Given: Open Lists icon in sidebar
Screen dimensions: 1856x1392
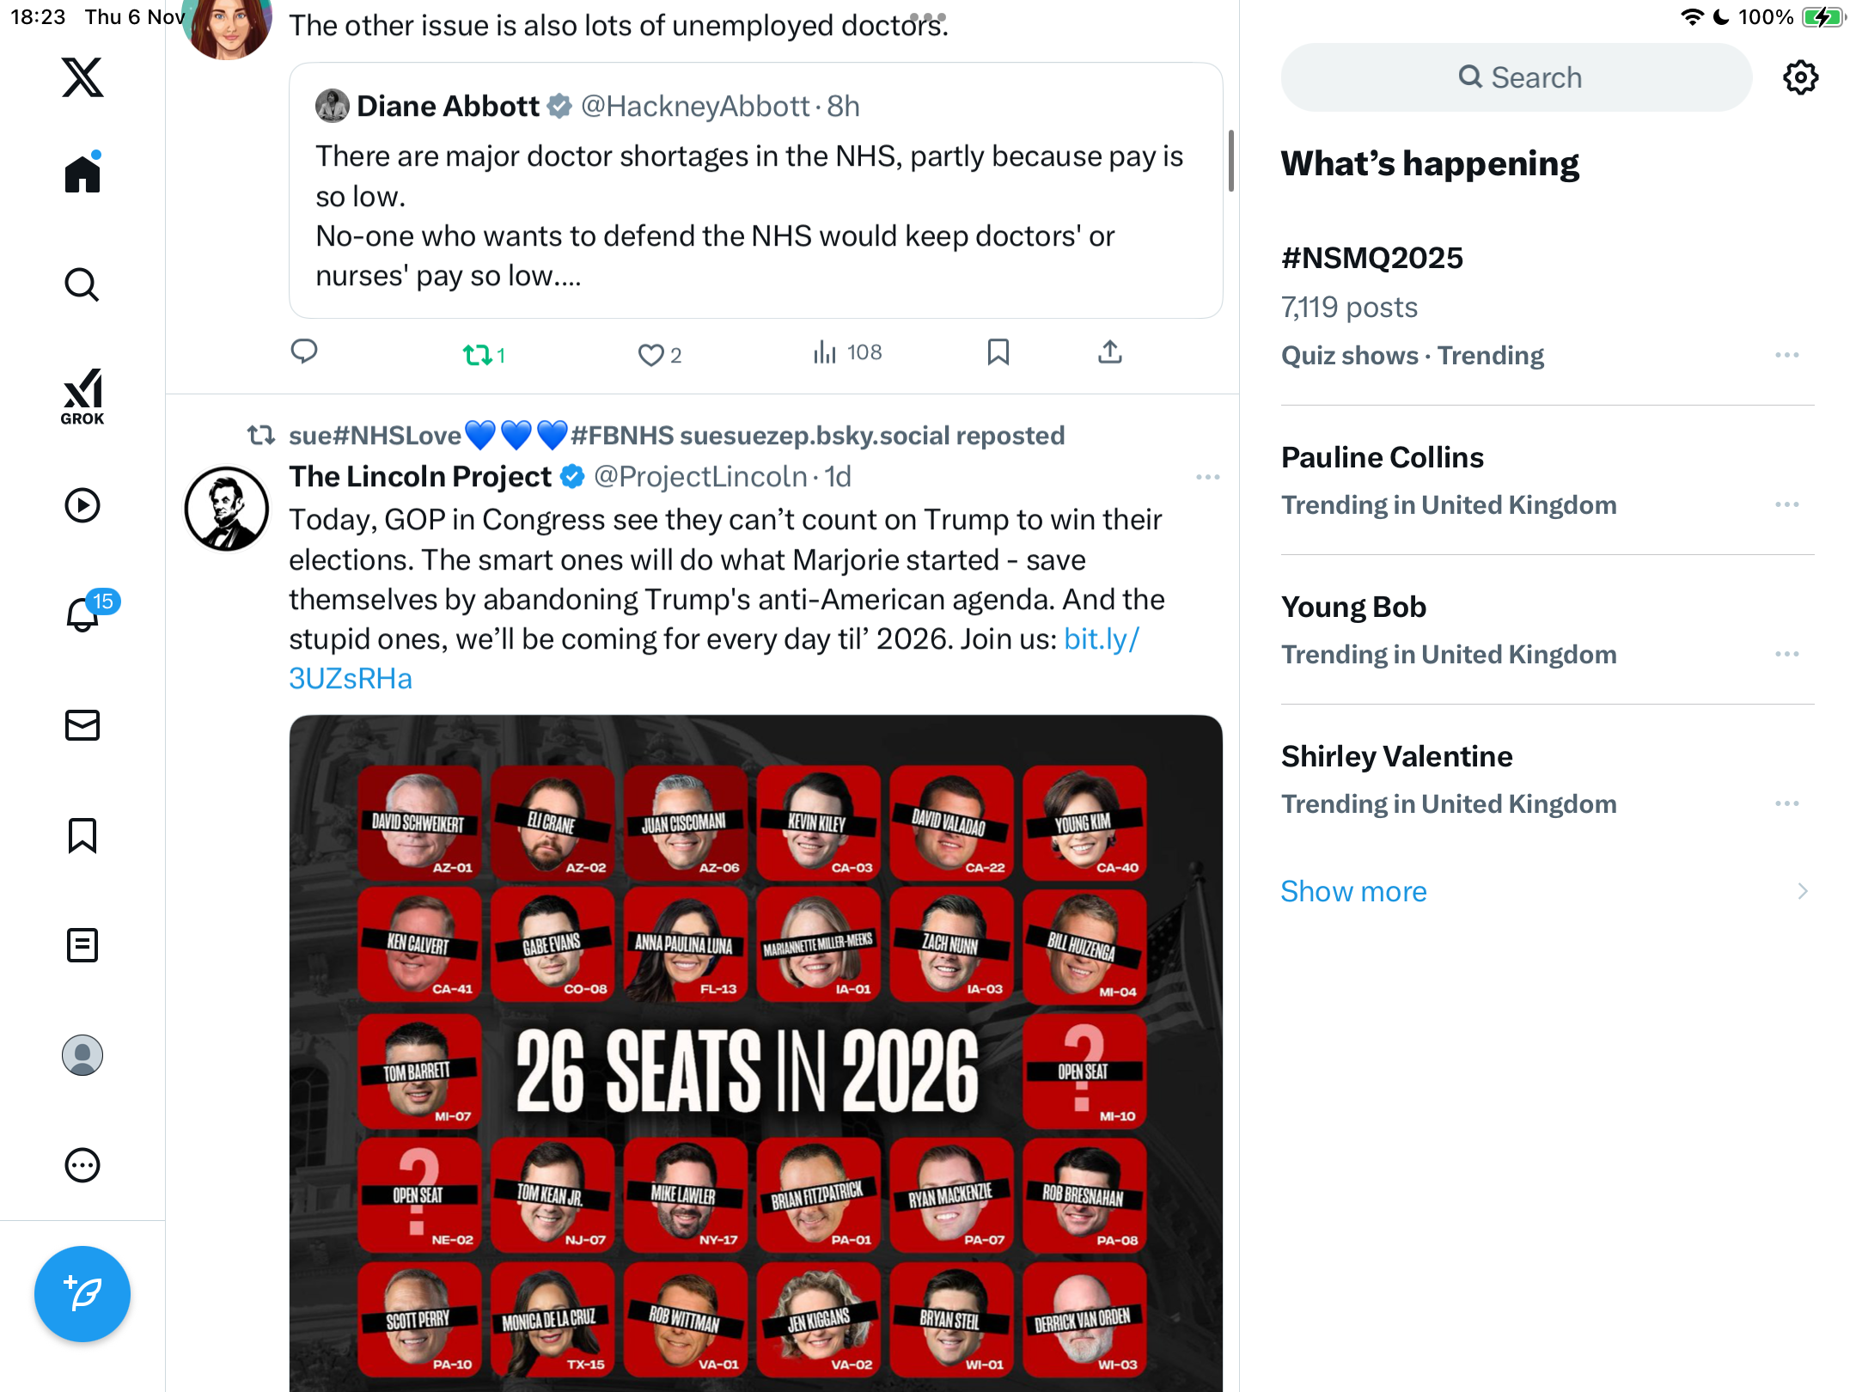Looking at the screenshot, I should tap(82, 945).
